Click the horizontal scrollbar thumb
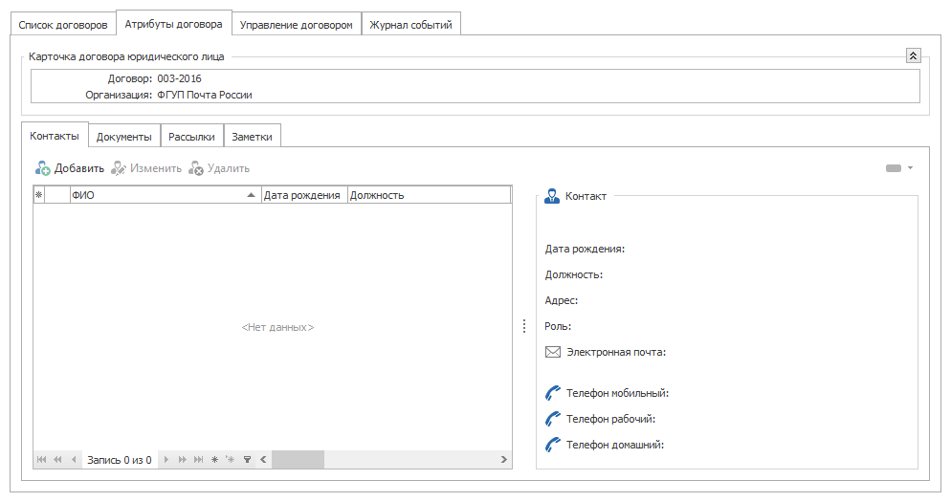The image size is (951, 502). (298, 460)
